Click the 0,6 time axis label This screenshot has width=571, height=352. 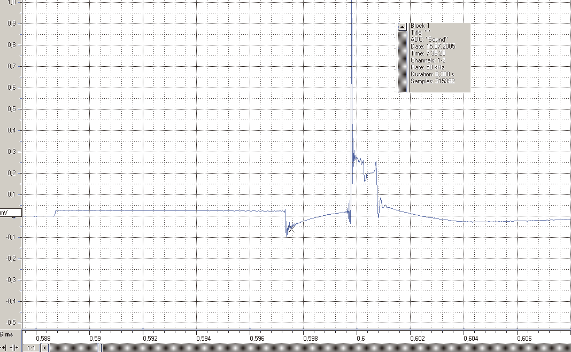pyautogui.click(x=360, y=338)
